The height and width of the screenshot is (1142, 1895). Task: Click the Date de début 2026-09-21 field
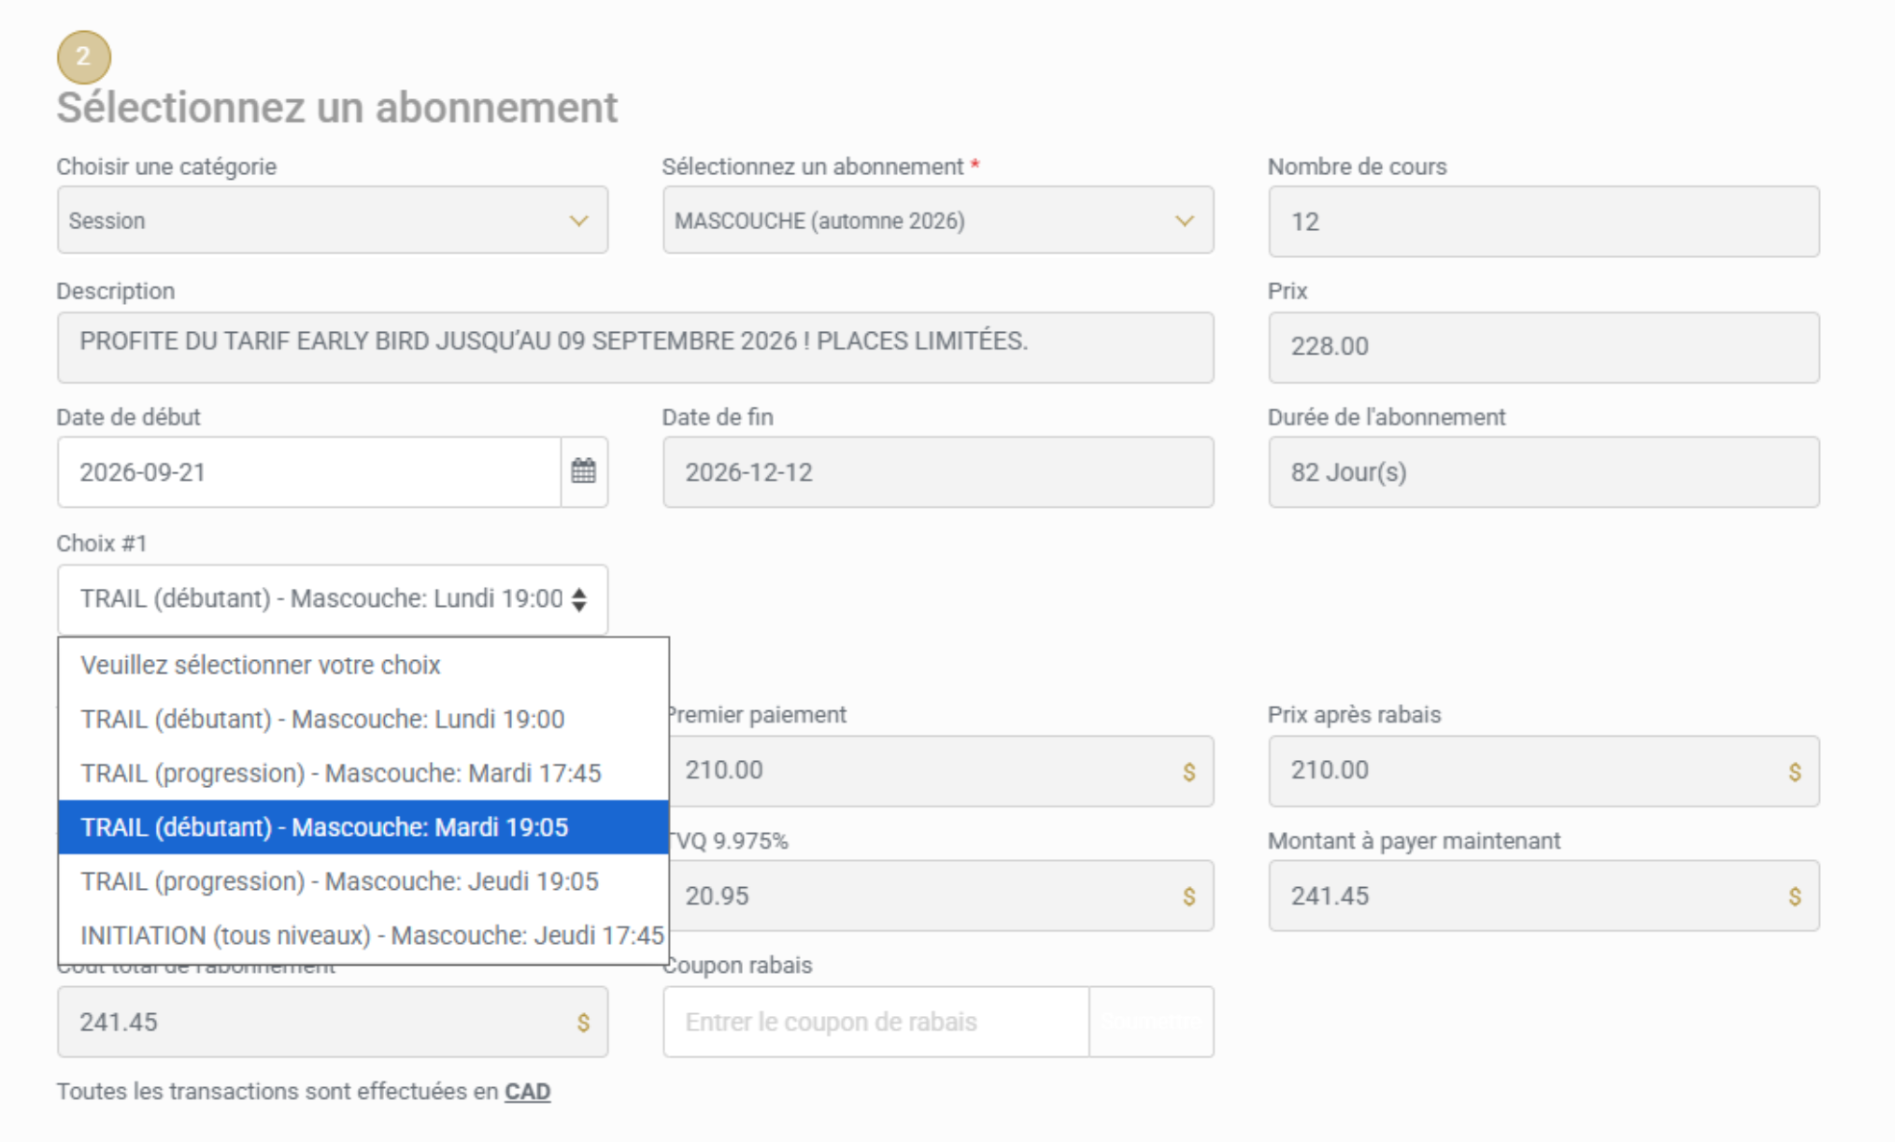click(x=309, y=472)
